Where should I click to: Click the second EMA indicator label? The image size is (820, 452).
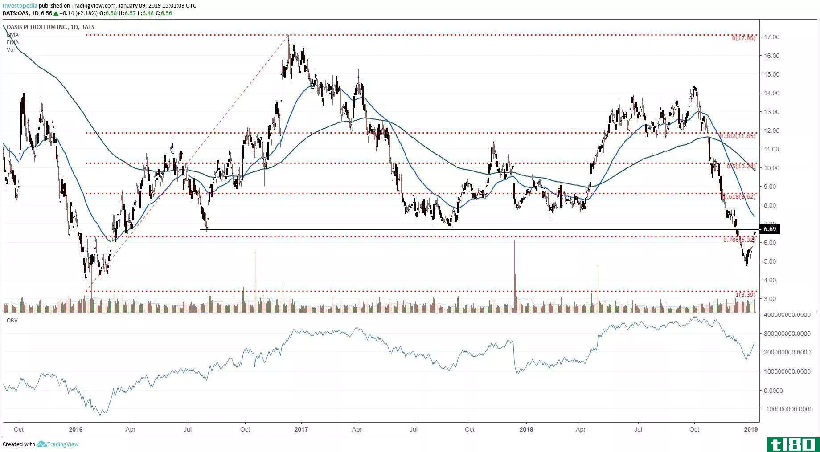click(12, 42)
